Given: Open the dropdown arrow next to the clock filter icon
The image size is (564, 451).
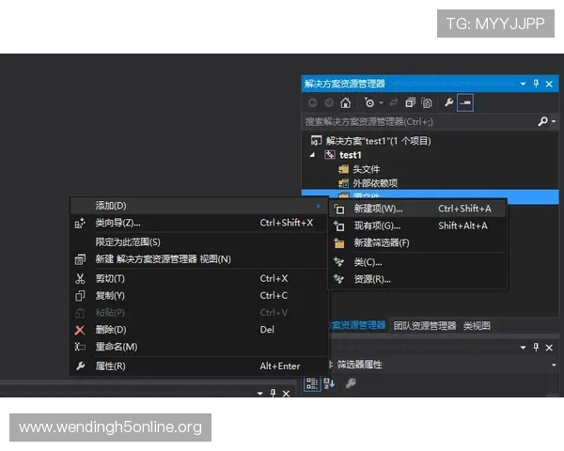Looking at the screenshot, I should coord(381,102).
